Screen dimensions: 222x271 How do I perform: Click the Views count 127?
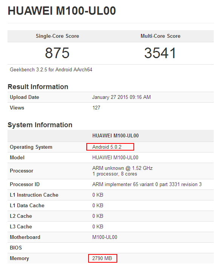coord(96,108)
